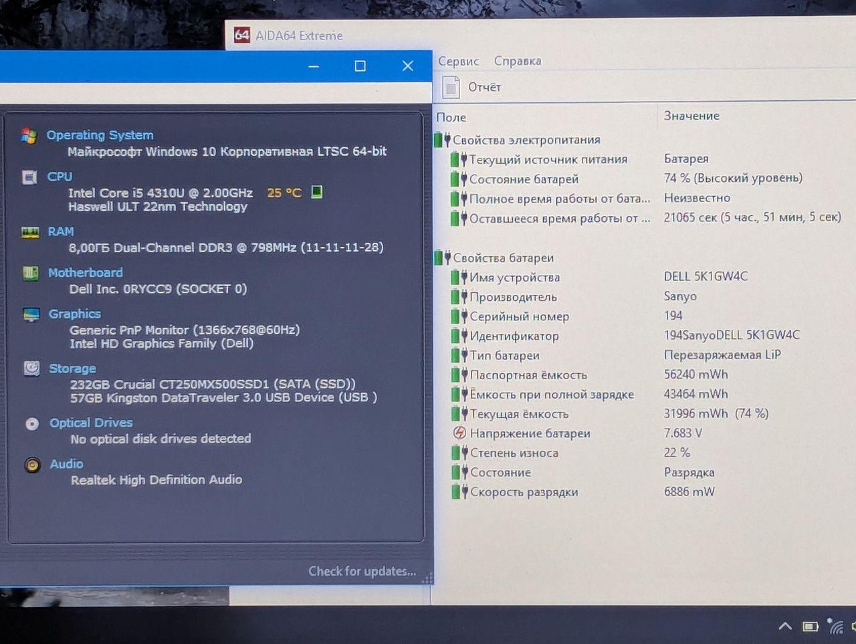Click the Optical Drives disc icon
The height and width of the screenshot is (644, 856).
click(x=32, y=423)
